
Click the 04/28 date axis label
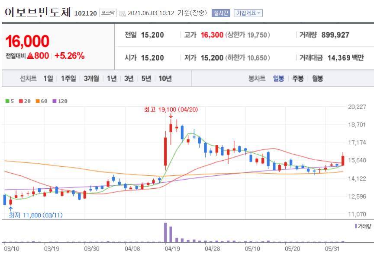click(212, 249)
